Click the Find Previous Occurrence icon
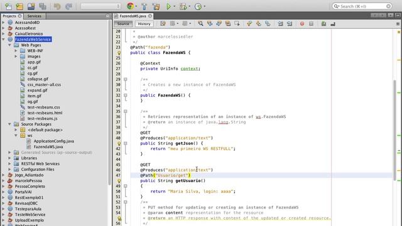The image size is (402, 226). pos(210,24)
